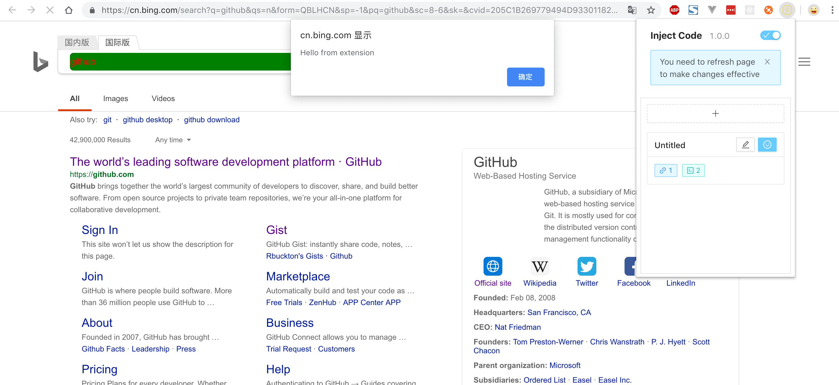The height and width of the screenshot is (385, 839).
Task: Open the Chrome three-dot menu
Action: click(x=832, y=10)
